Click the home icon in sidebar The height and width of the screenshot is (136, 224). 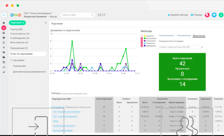(x=4, y=23)
